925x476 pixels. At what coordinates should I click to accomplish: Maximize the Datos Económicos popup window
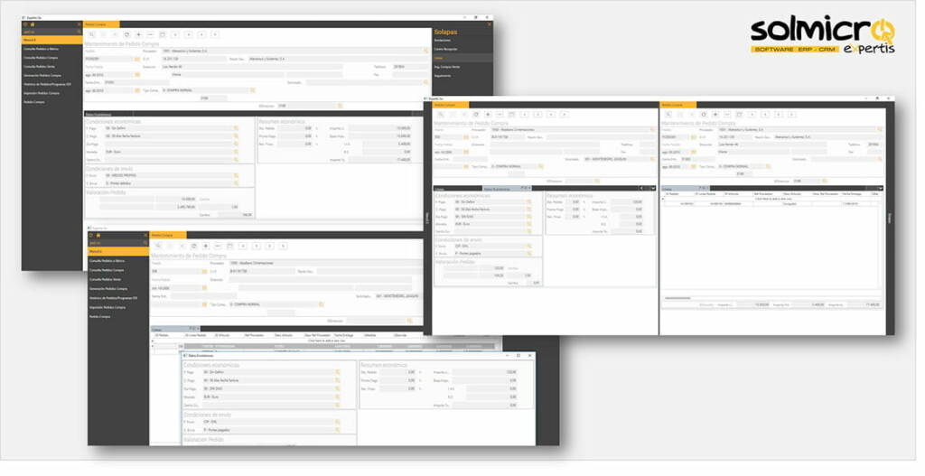click(518, 356)
